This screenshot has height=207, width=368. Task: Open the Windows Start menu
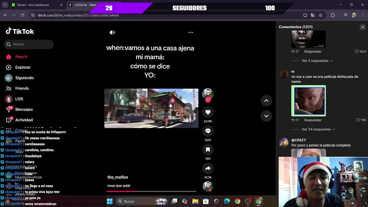pyautogui.click(x=110, y=201)
